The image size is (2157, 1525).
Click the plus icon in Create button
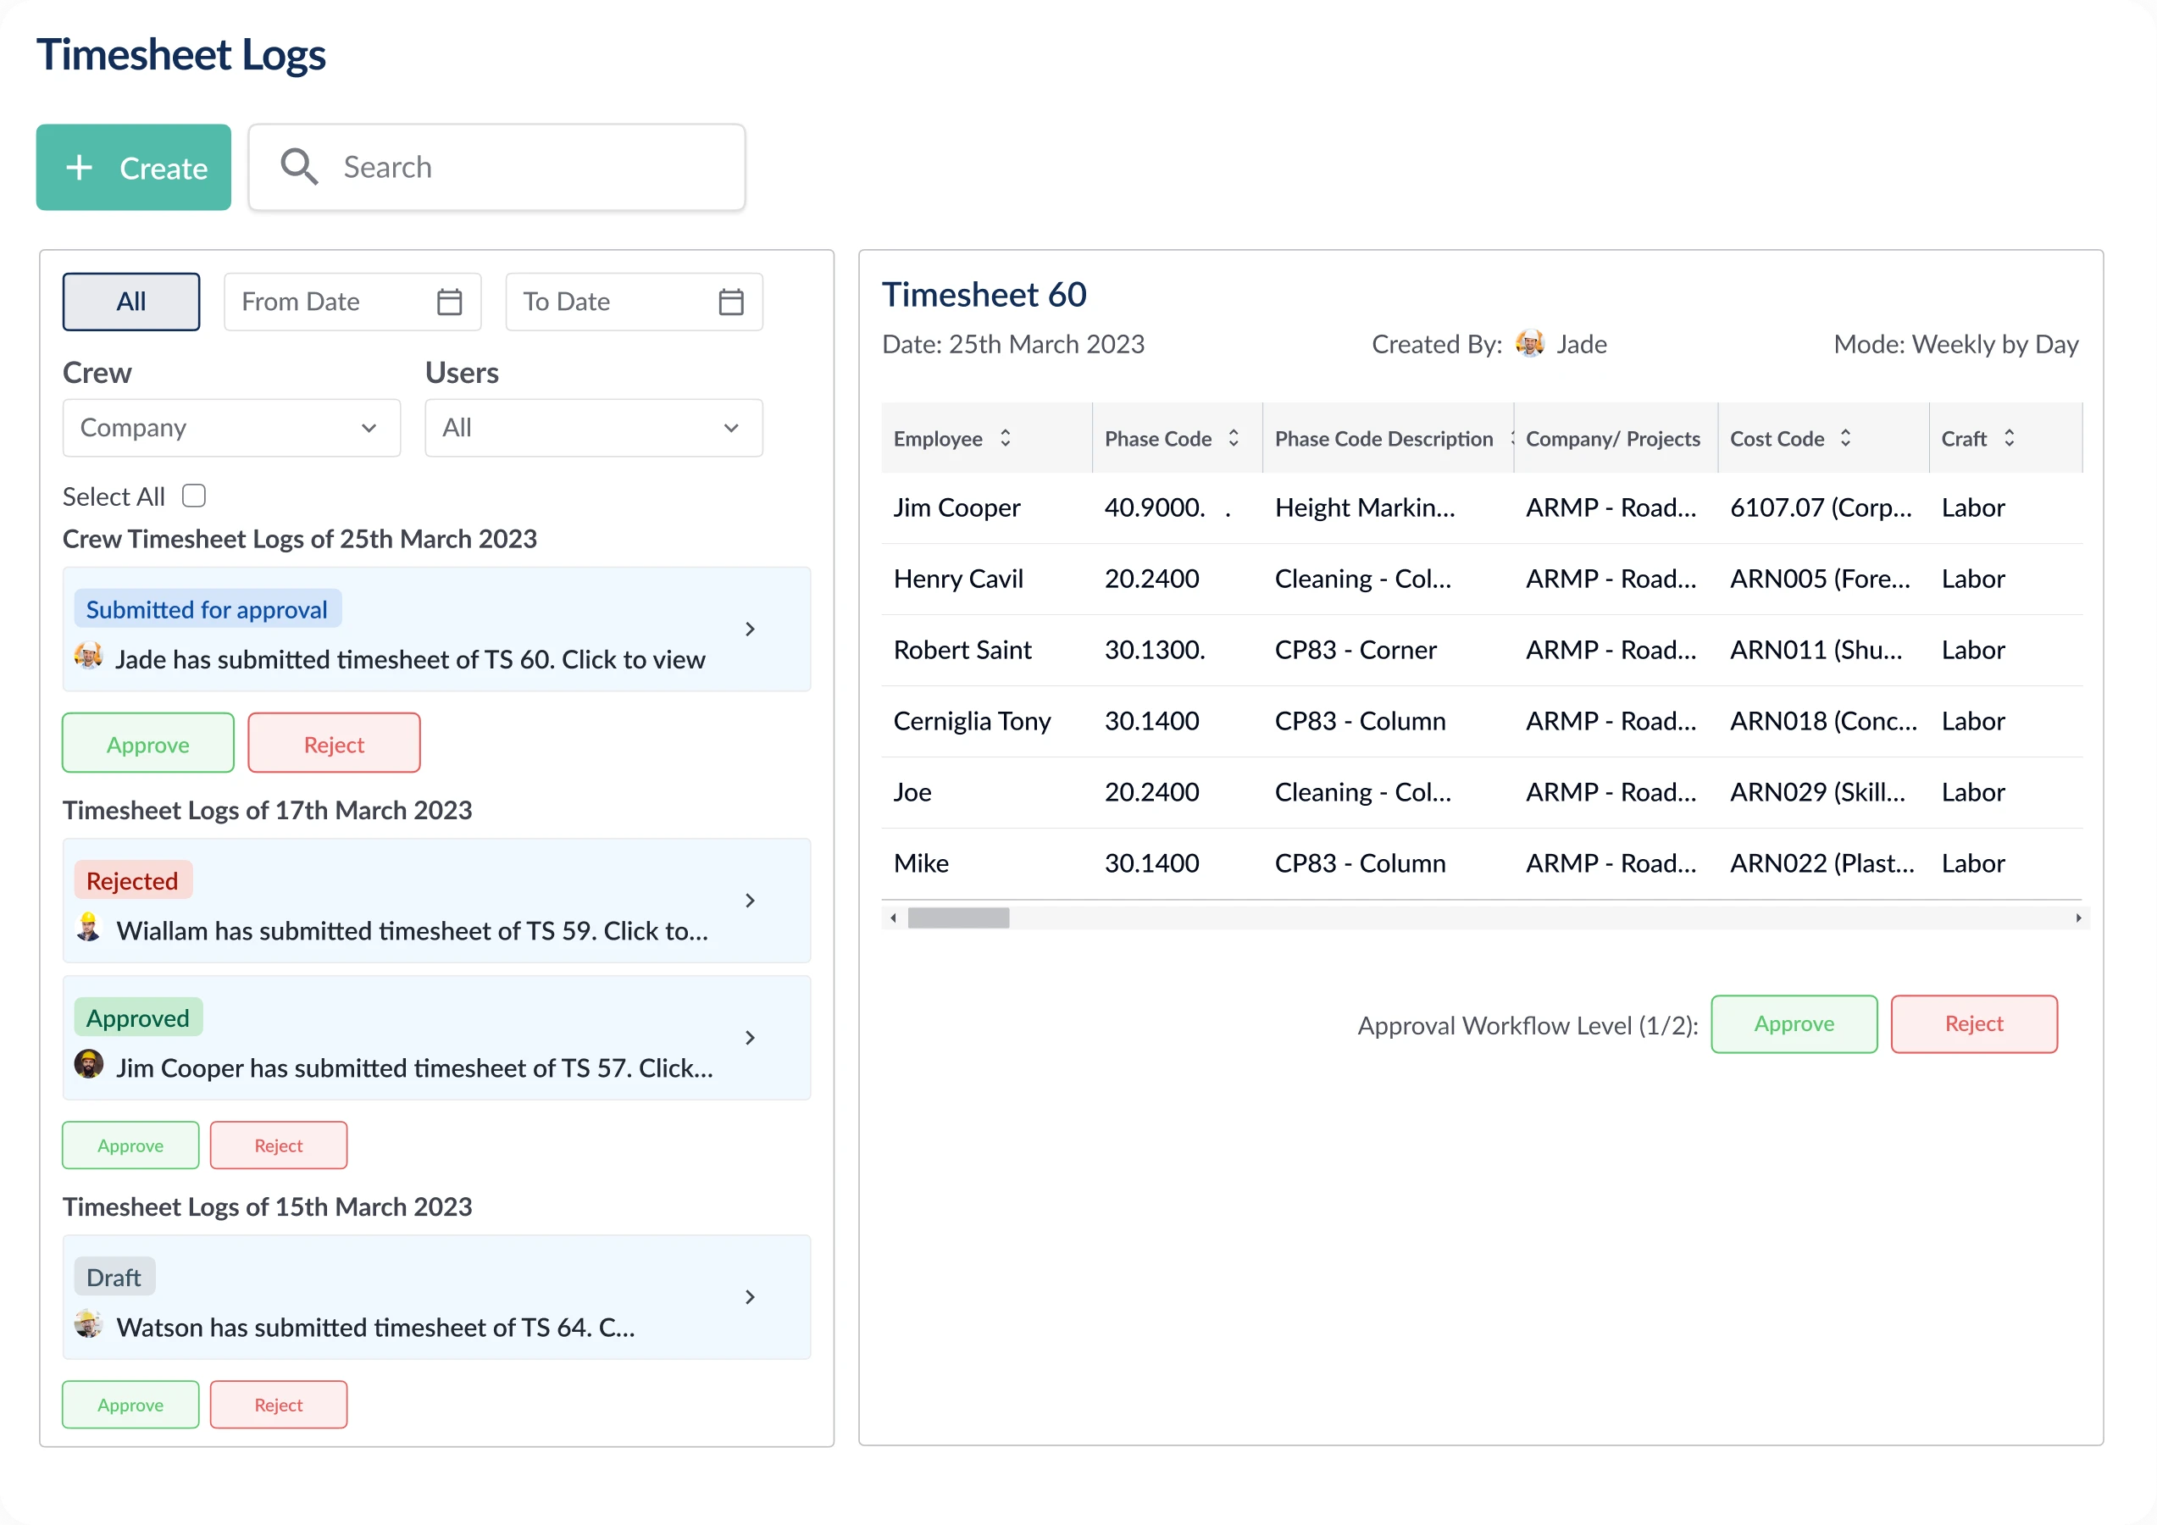(x=80, y=167)
